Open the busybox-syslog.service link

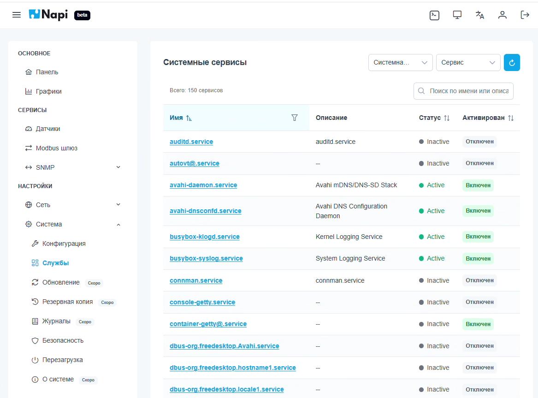click(206, 259)
